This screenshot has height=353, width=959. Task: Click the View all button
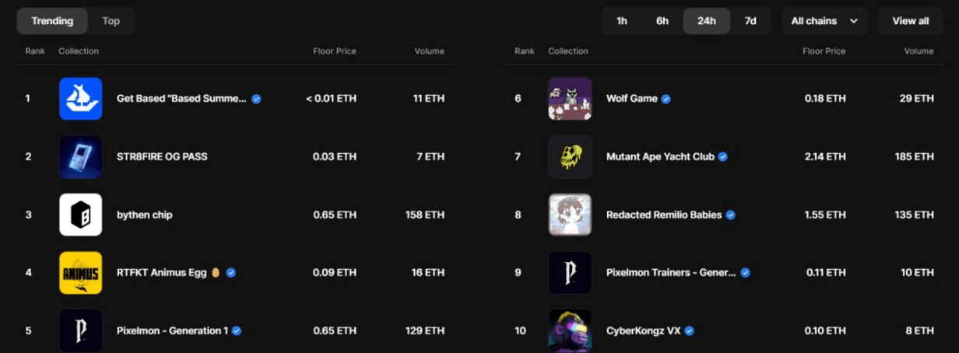911,21
